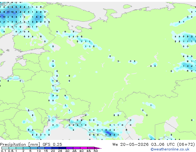Click the 25–30 mm dark navy swatch
The height and width of the screenshot is (152, 196).
pos(62,148)
